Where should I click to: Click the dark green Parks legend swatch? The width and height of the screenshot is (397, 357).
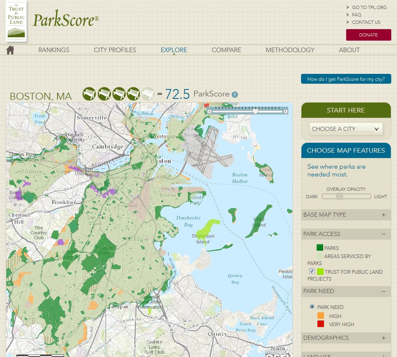tap(320, 247)
